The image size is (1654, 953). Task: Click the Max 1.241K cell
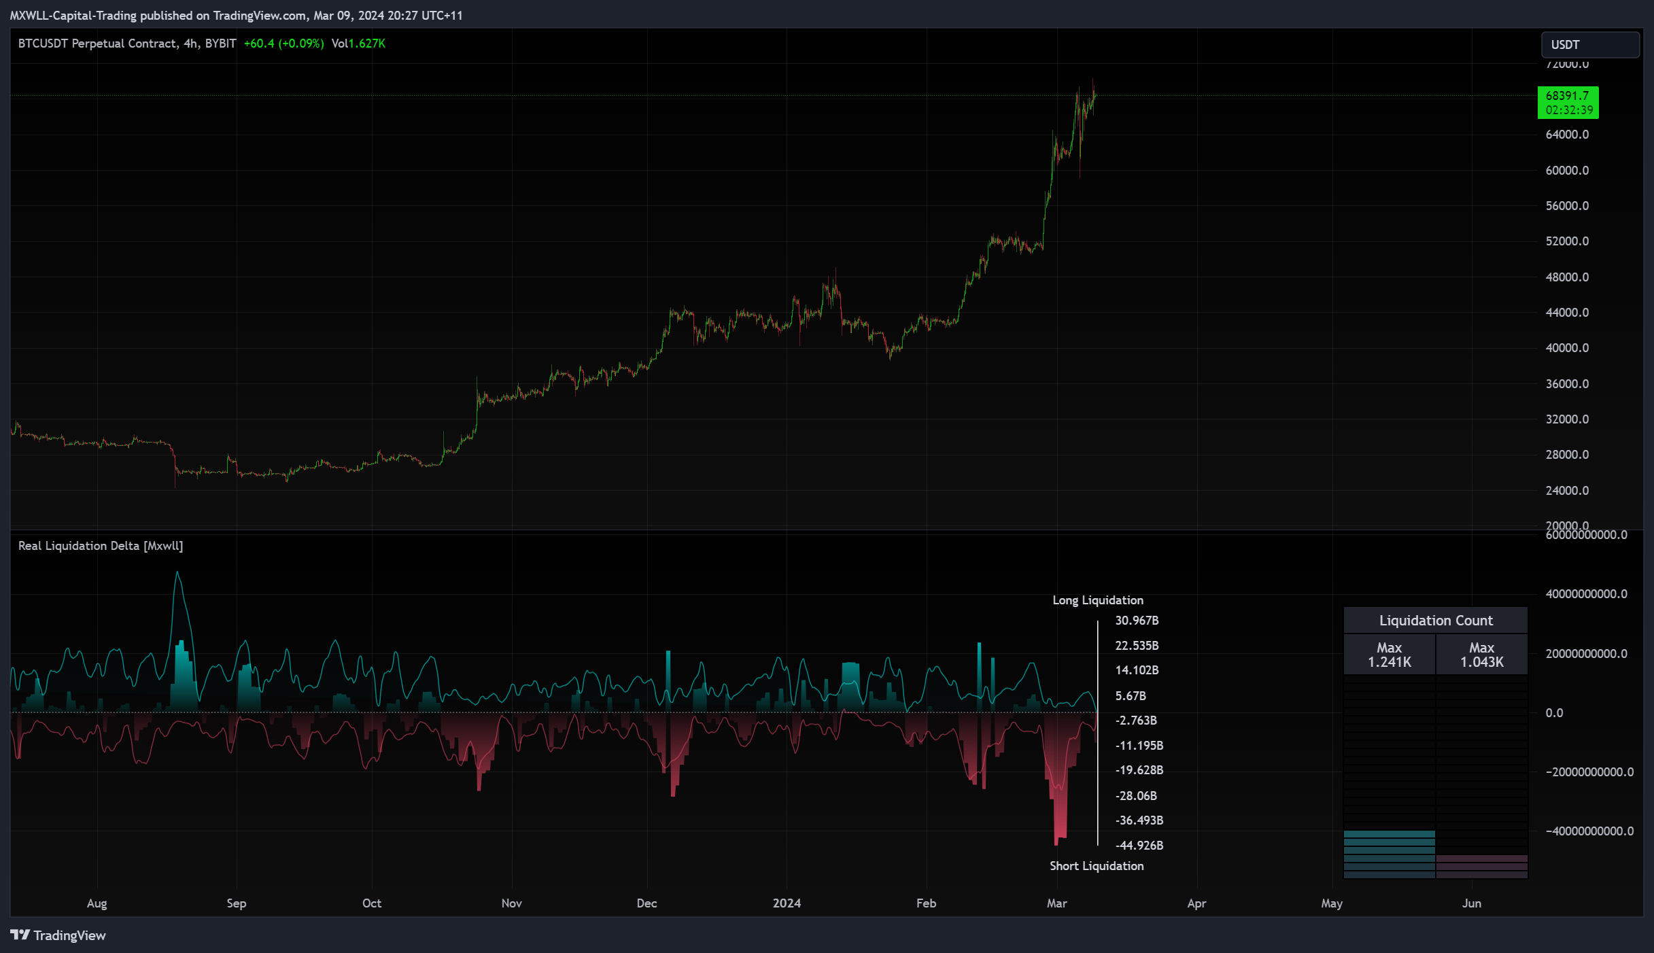(x=1390, y=655)
